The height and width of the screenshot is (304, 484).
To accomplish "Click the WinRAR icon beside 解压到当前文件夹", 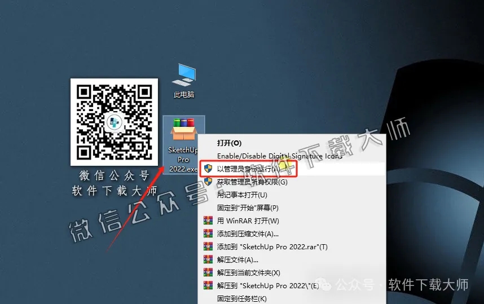I will pyautogui.click(x=208, y=272).
